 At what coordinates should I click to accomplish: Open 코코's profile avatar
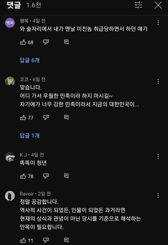click(10, 81)
